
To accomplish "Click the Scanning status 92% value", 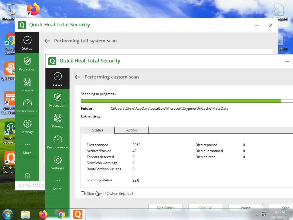I will (136, 180).
